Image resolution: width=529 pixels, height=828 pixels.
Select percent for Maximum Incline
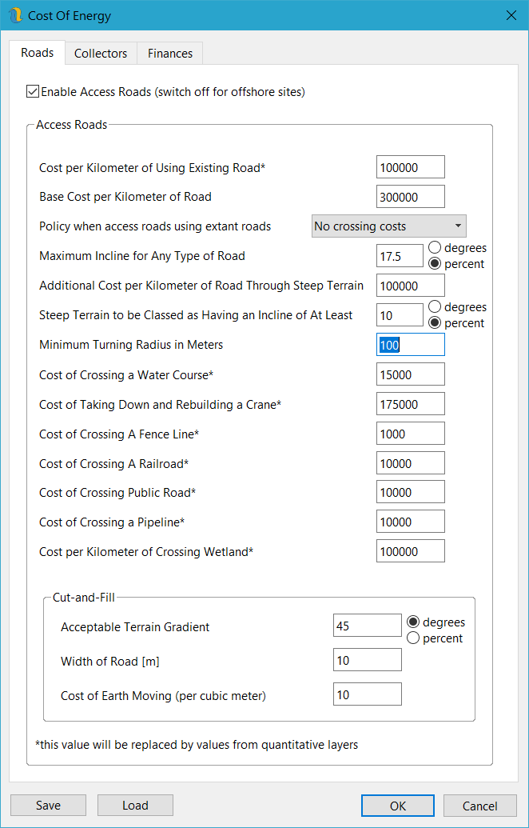(x=436, y=264)
